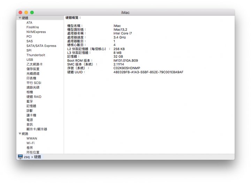Open the NVMExpress item

point(36,32)
